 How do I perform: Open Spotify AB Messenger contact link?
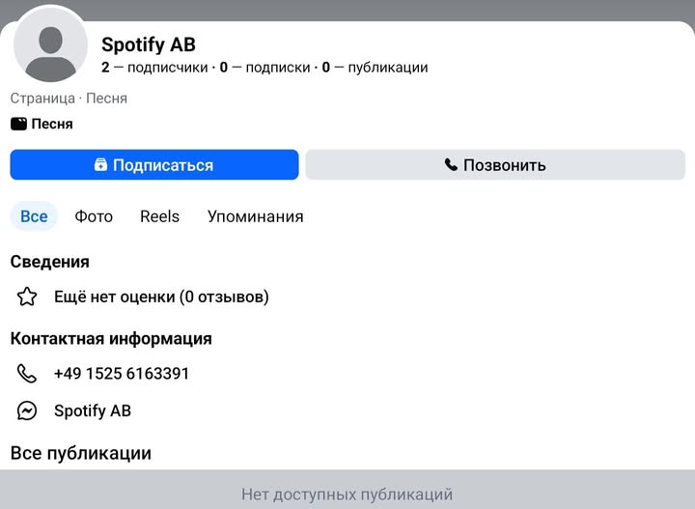pos(93,410)
